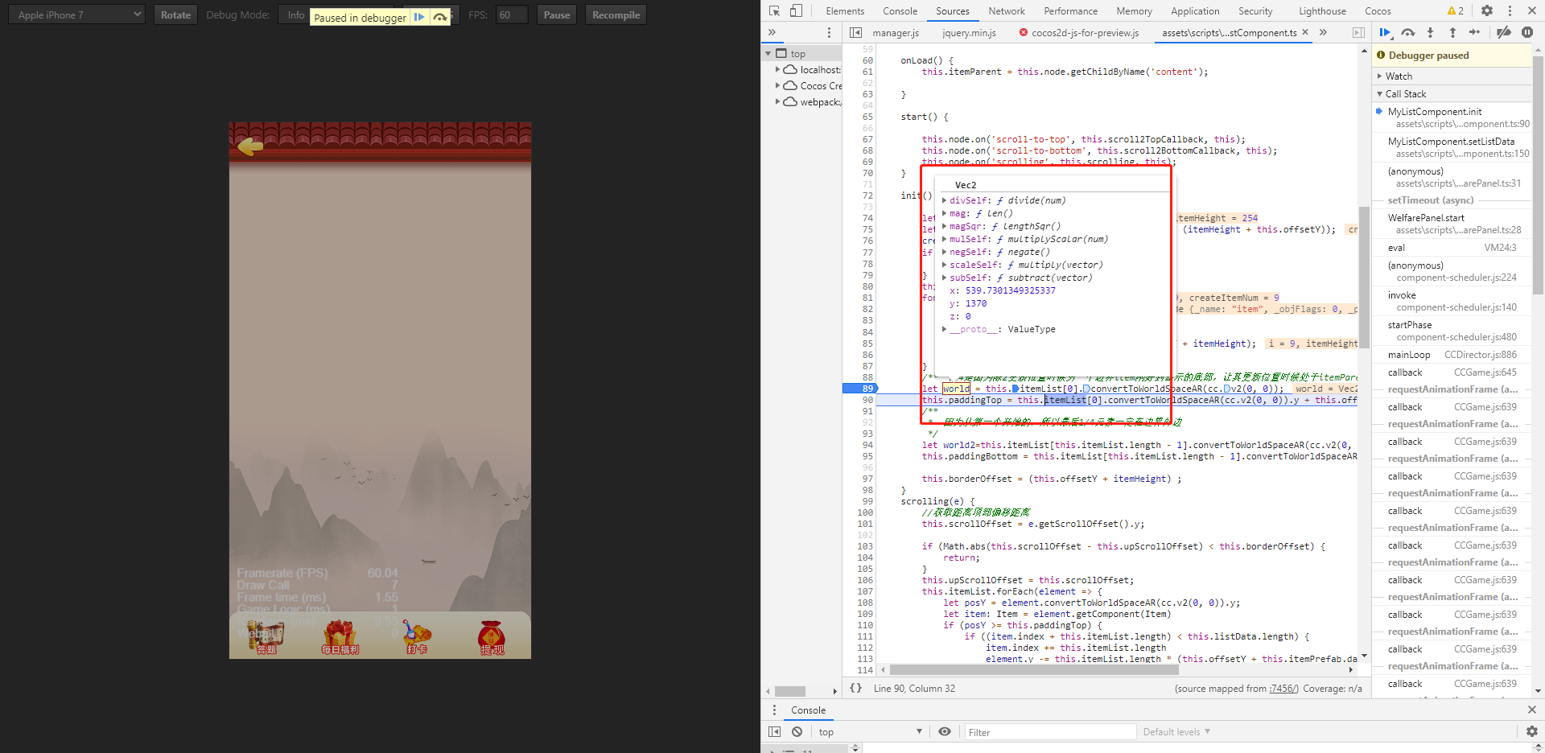The width and height of the screenshot is (1545, 753).
Task: Step out of the current function
Action: tap(1452, 32)
